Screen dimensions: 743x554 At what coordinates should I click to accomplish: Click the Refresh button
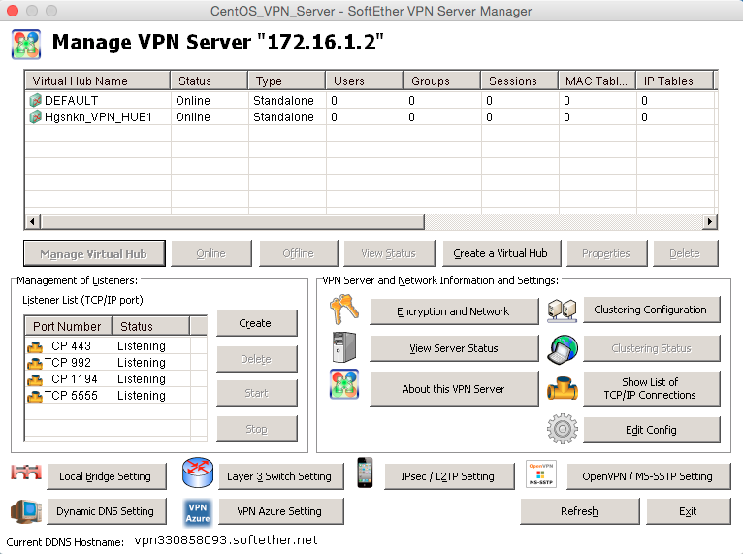579,511
